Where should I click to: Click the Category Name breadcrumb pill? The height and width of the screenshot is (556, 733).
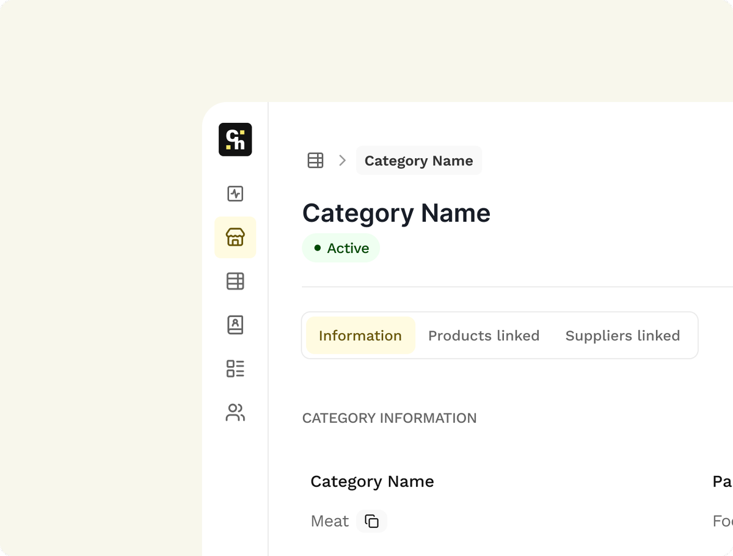418,160
